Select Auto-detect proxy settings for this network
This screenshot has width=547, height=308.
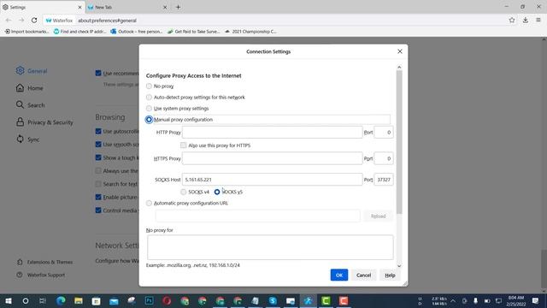click(x=149, y=97)
